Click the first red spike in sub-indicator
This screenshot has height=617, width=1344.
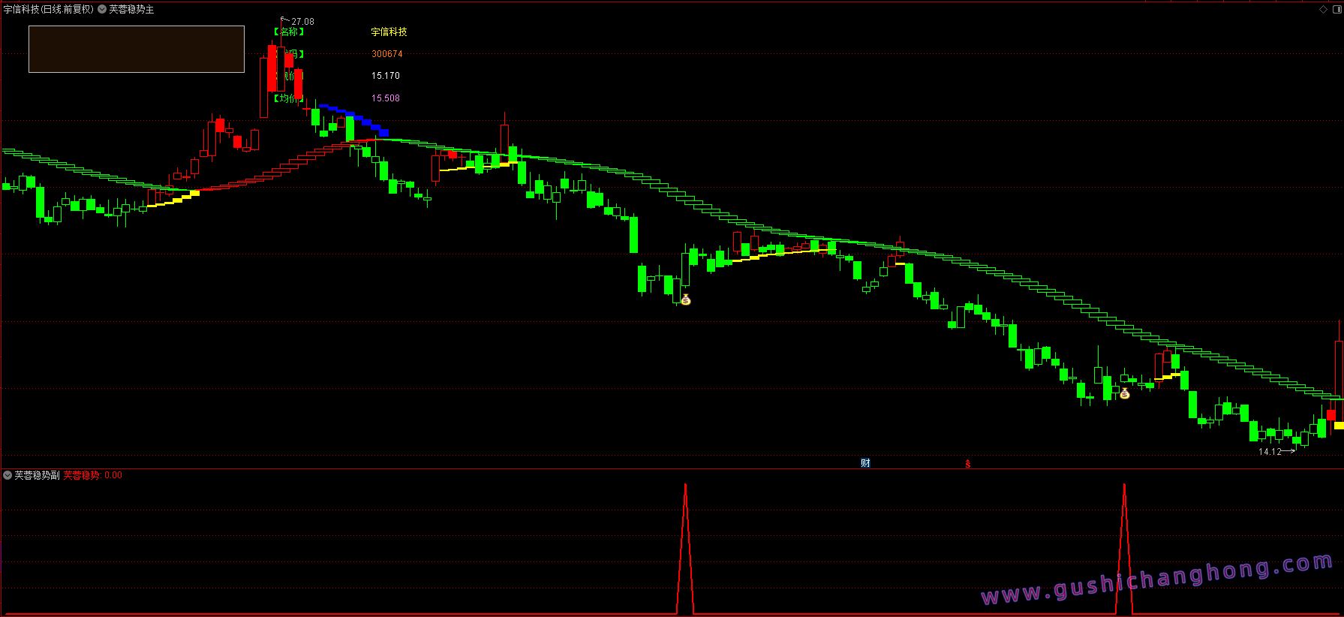(685, 548)
